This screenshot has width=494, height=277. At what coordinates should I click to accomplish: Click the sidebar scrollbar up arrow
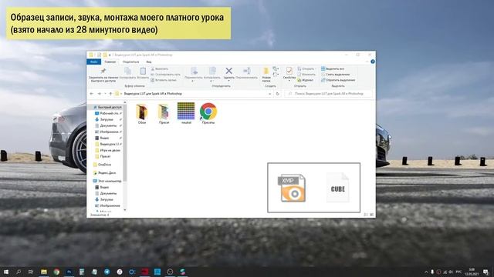point(125,102)
